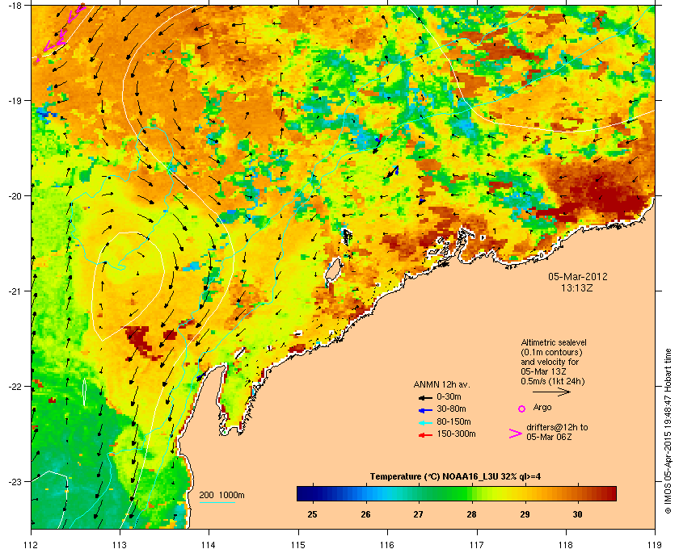Click the cyan 80-150m legend arrow
The width and height of the screenshot is (679, 549).
click(425, 422)
